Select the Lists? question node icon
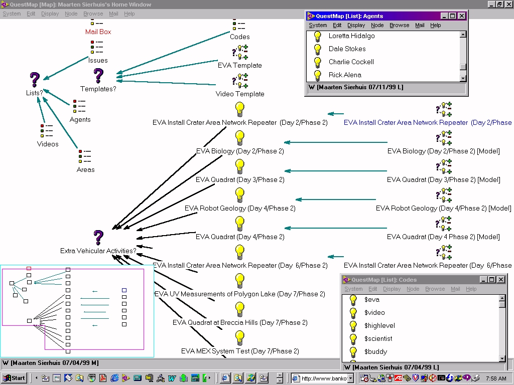Screen dimensions: 514x385 (34, 80)
